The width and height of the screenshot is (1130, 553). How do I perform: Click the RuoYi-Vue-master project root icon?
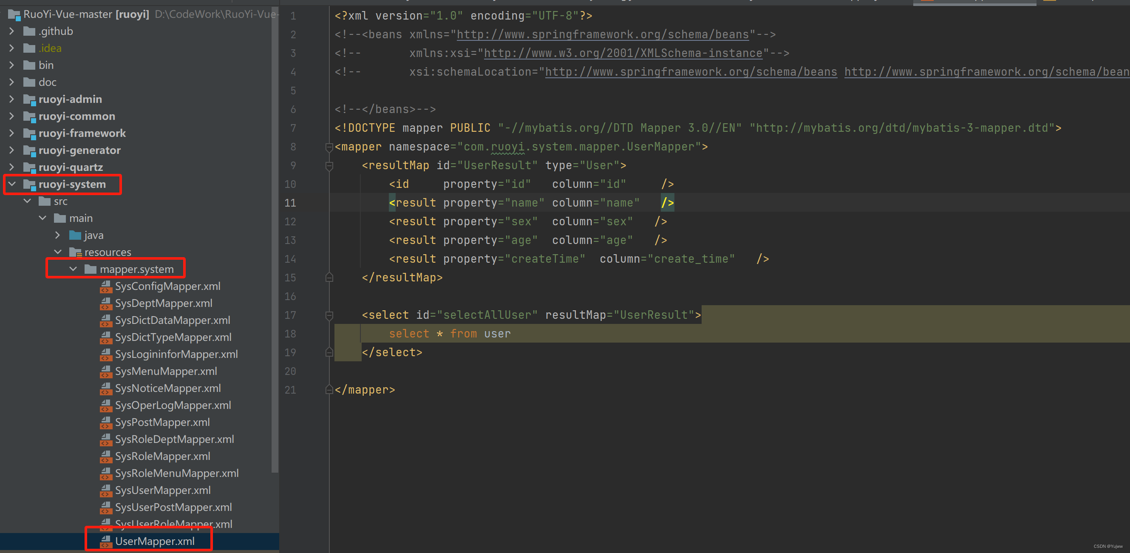[x=14, y=15]
